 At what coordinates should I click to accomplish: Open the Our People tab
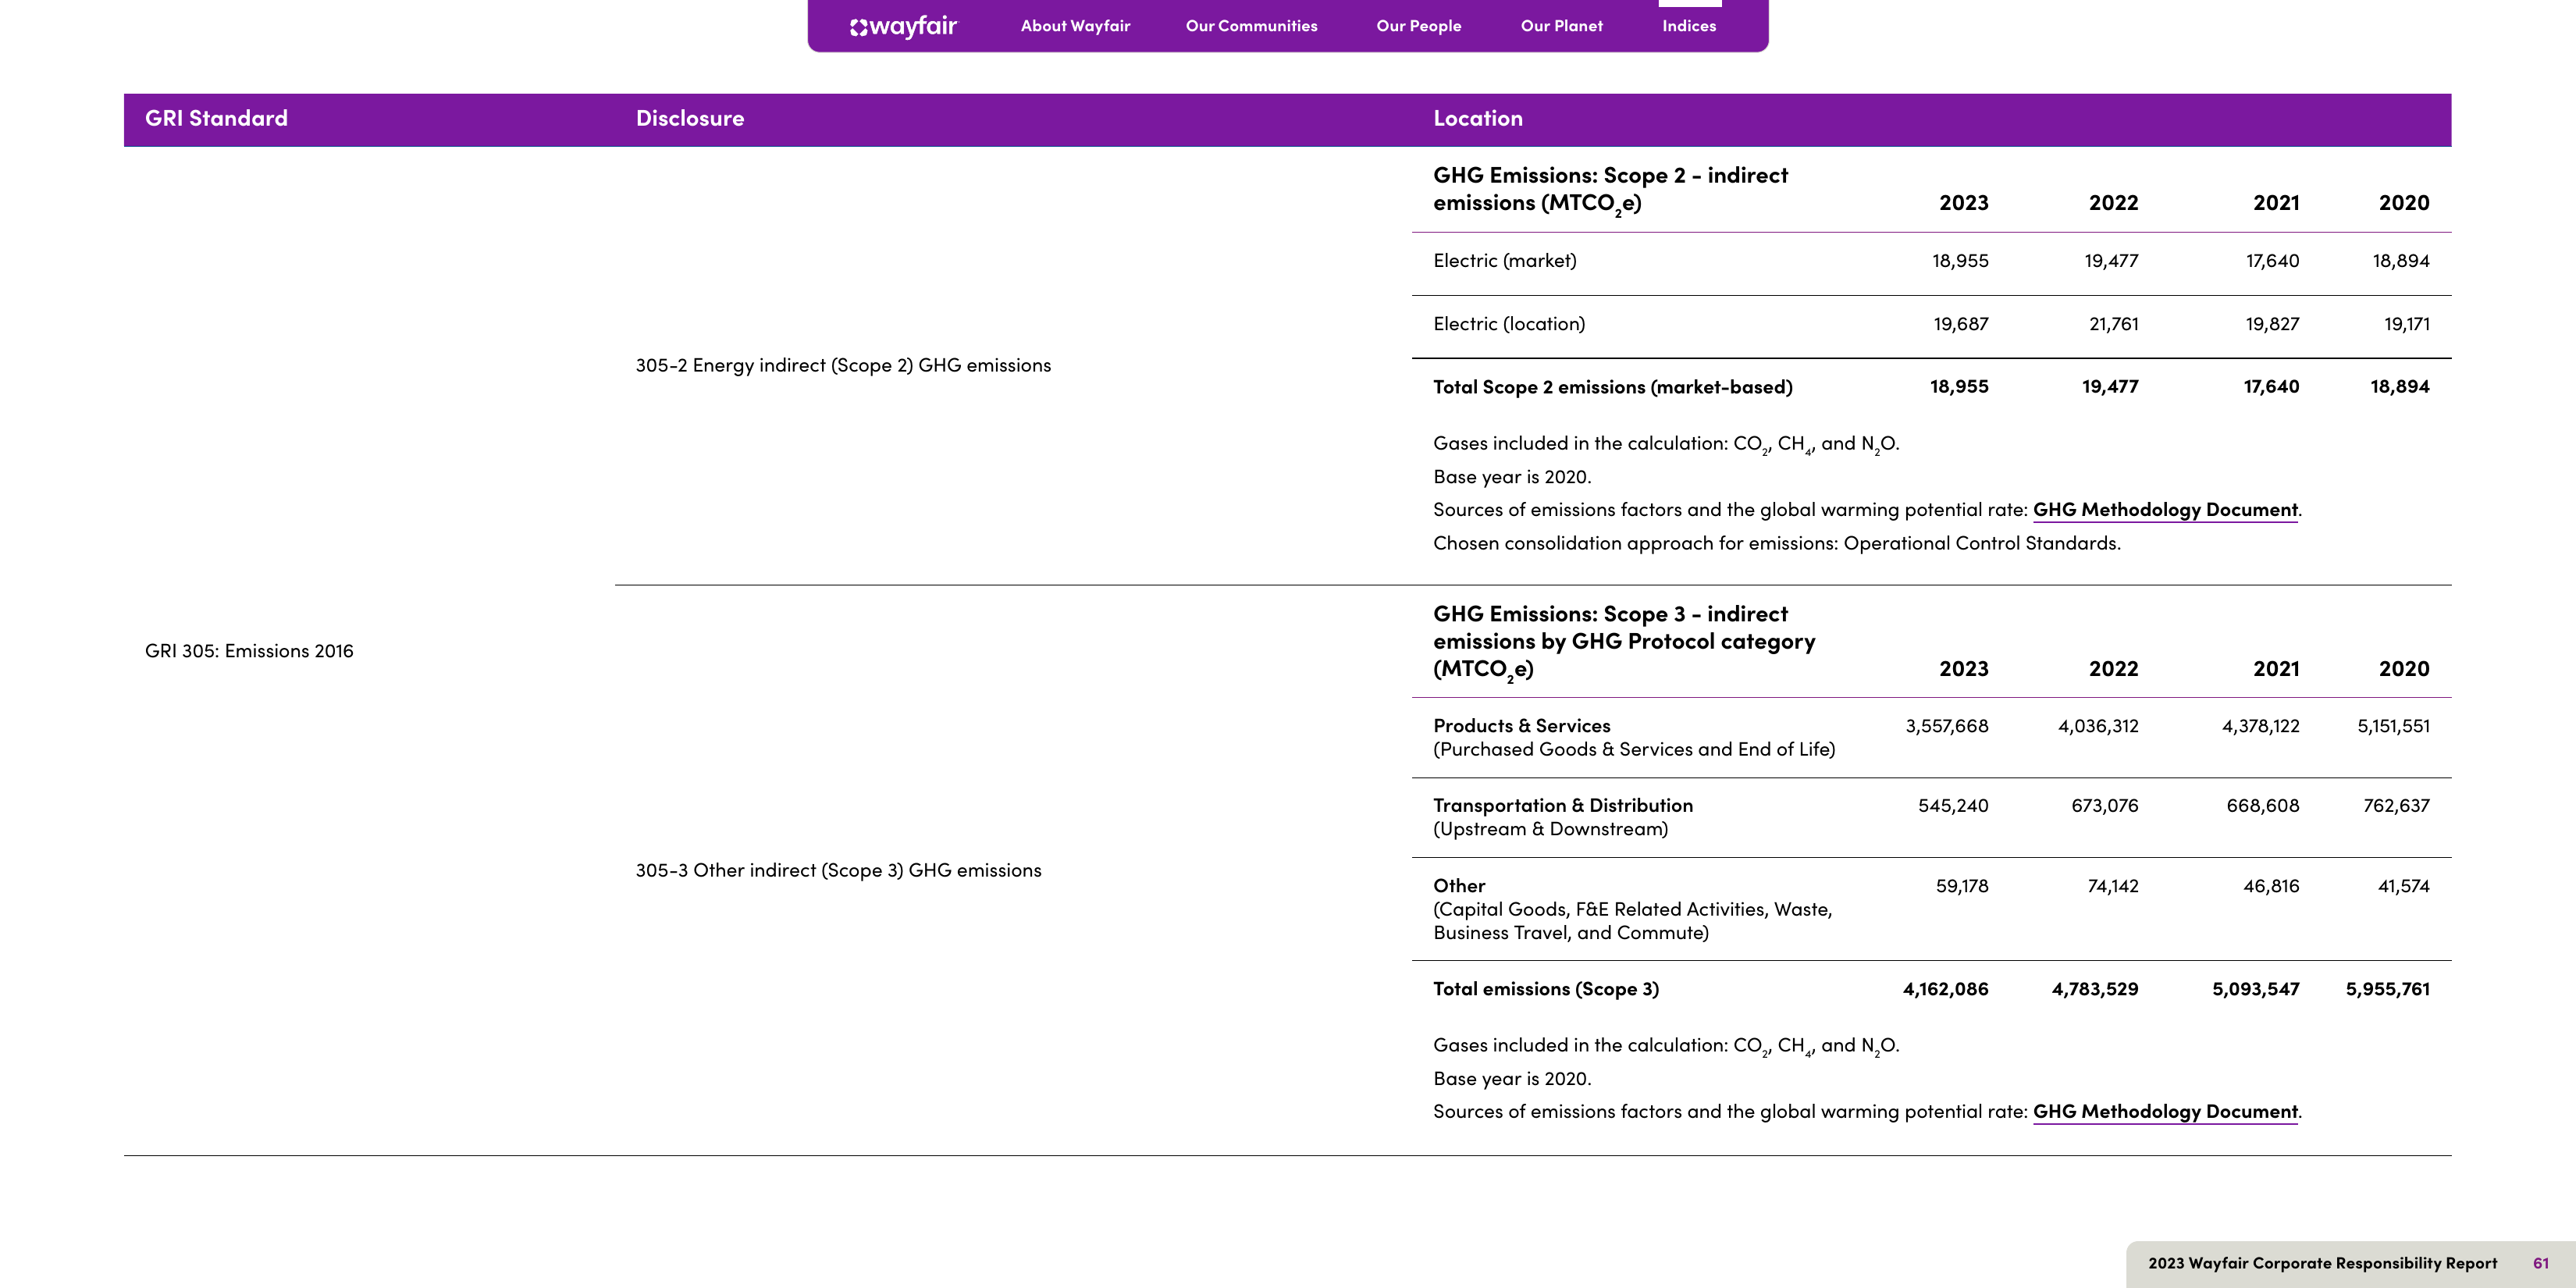point(1418,26)
